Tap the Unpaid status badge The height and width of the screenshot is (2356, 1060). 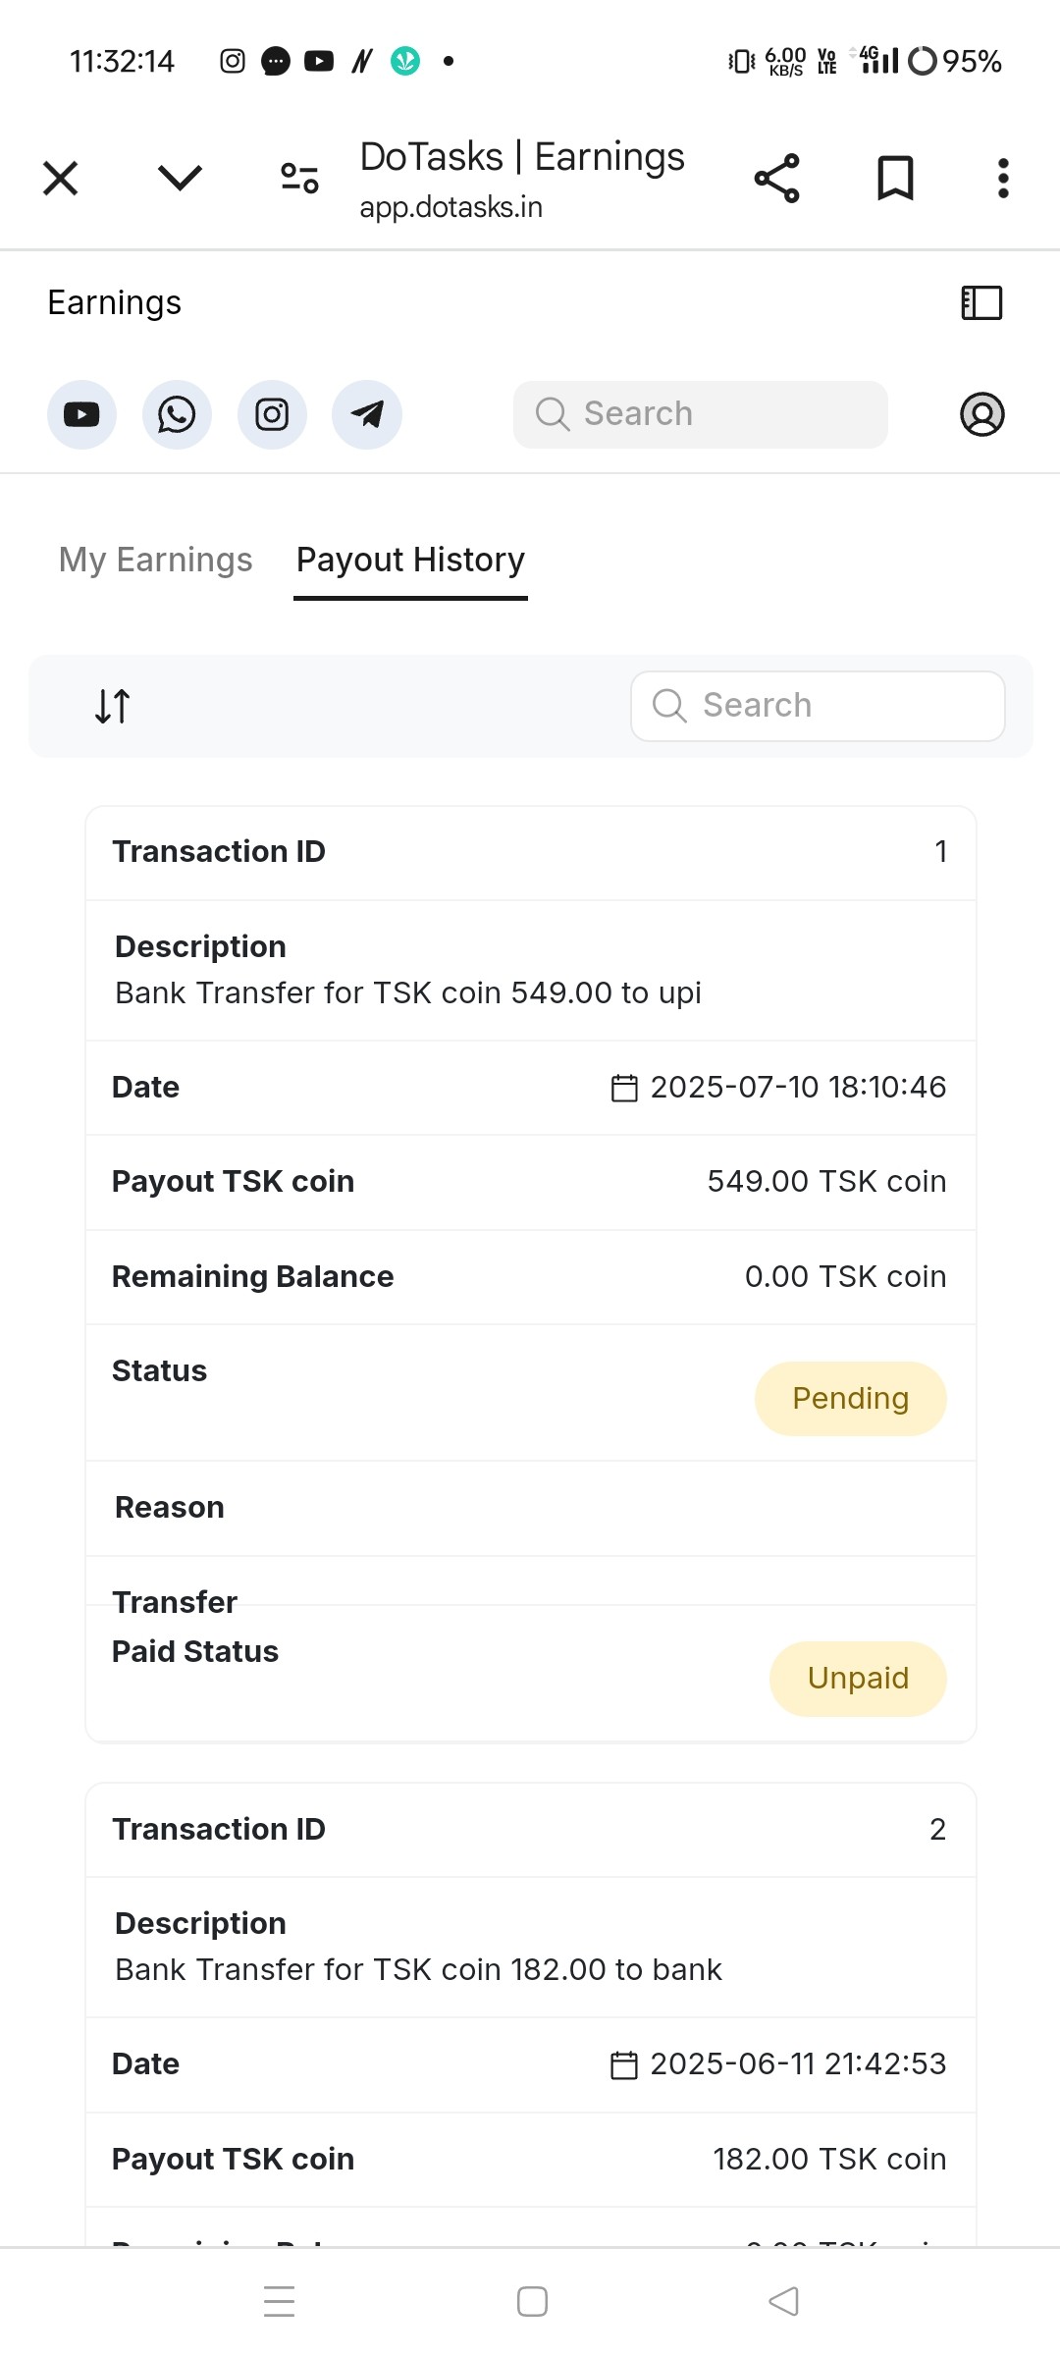(858, 1679)
